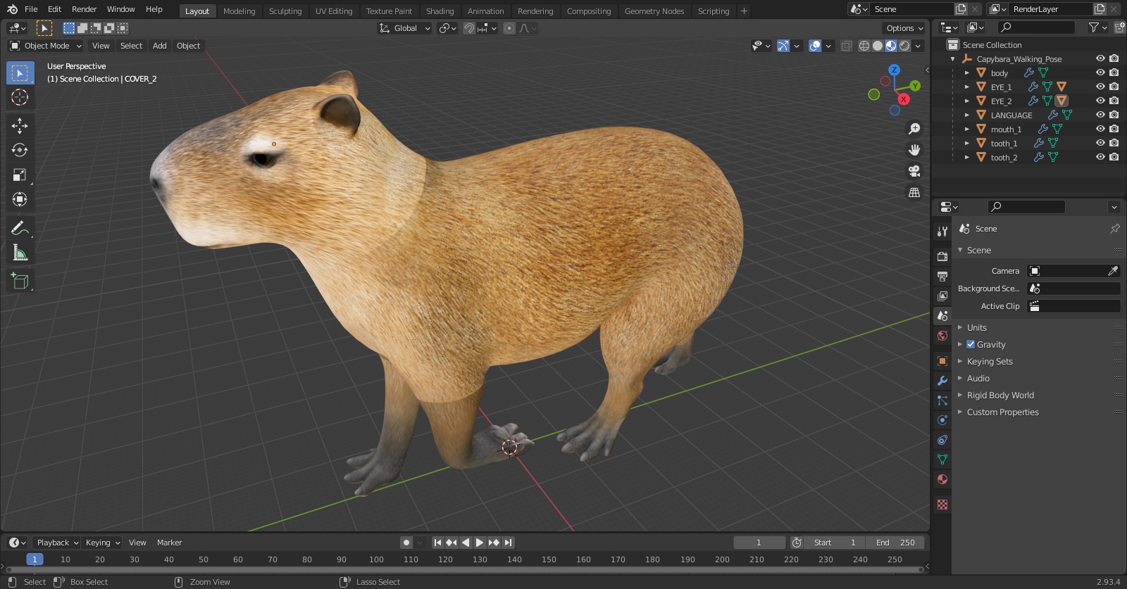Open Options dropdown in viewport header
The width and height of the screenshot is (1127, 589).
(x=904, y=28)
